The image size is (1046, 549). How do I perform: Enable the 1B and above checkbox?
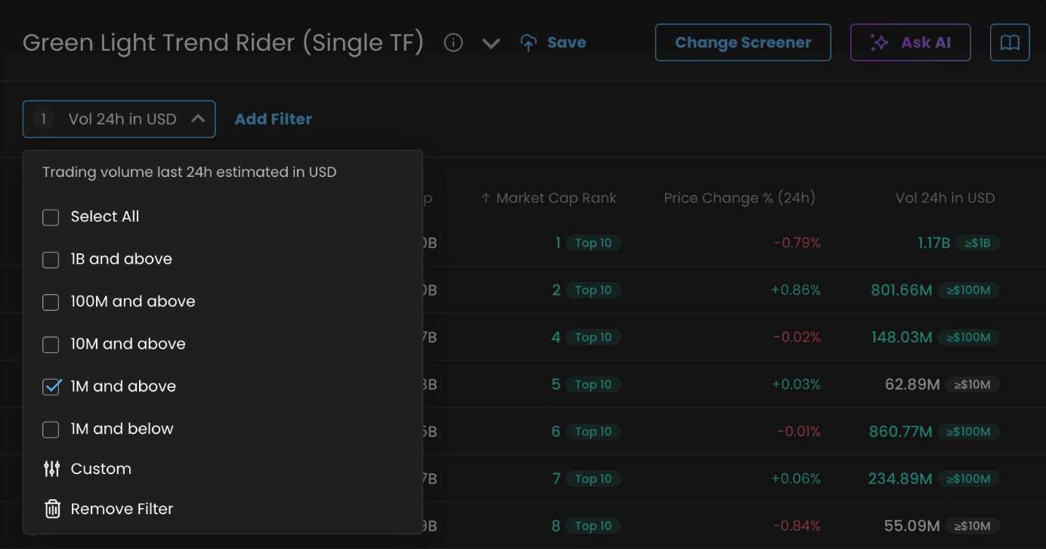(51, 259)
